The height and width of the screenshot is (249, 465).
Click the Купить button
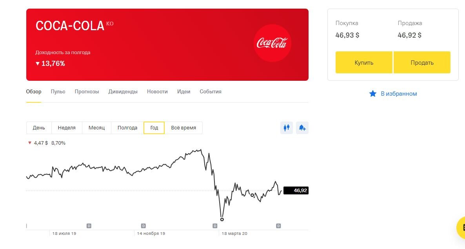pos(364,63)
